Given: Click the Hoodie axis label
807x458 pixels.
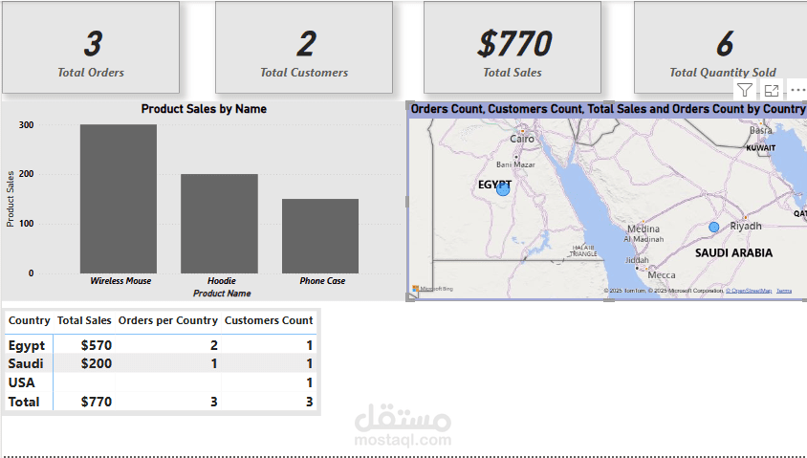Looking at the screenshot, I should coord(221,281).
